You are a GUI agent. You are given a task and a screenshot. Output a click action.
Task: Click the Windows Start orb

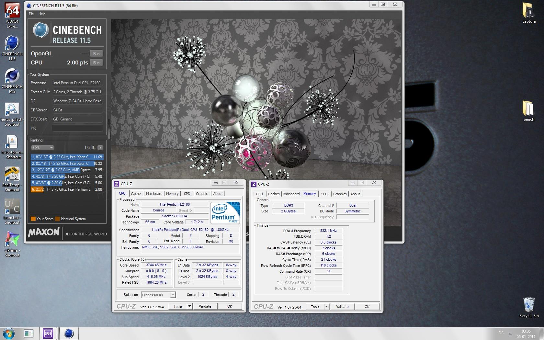point(8,333)
